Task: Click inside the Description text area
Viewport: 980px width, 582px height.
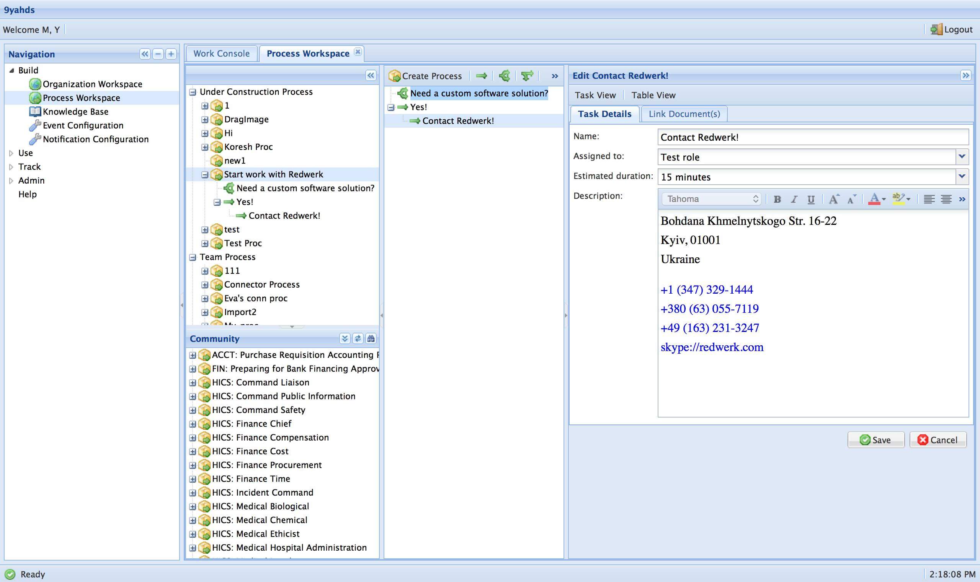Action: [x=813, y=314]
